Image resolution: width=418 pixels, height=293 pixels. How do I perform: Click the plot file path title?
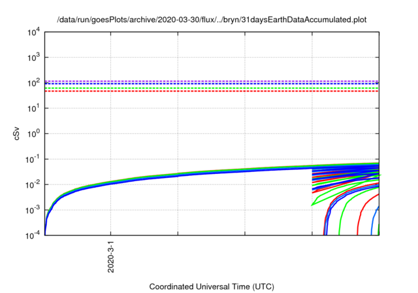[x=212, y=20]
